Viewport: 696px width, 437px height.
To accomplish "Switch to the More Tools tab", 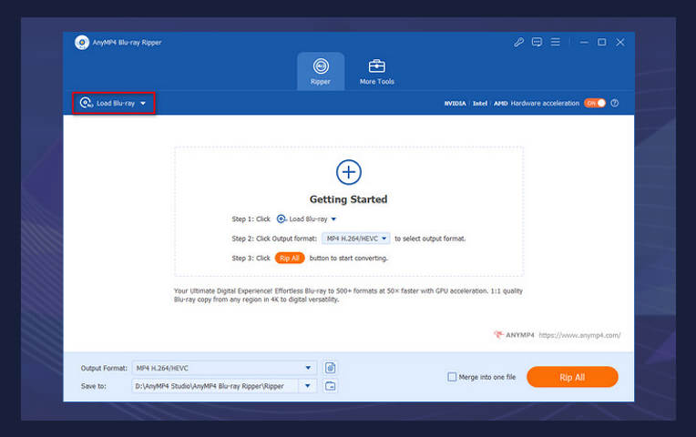I will tap(376, 71).
